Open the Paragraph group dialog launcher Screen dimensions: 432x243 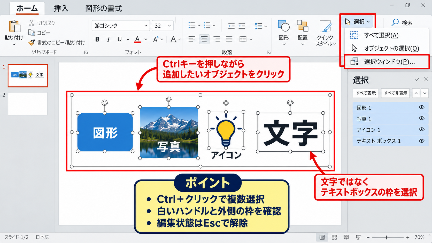pos(269,52)
